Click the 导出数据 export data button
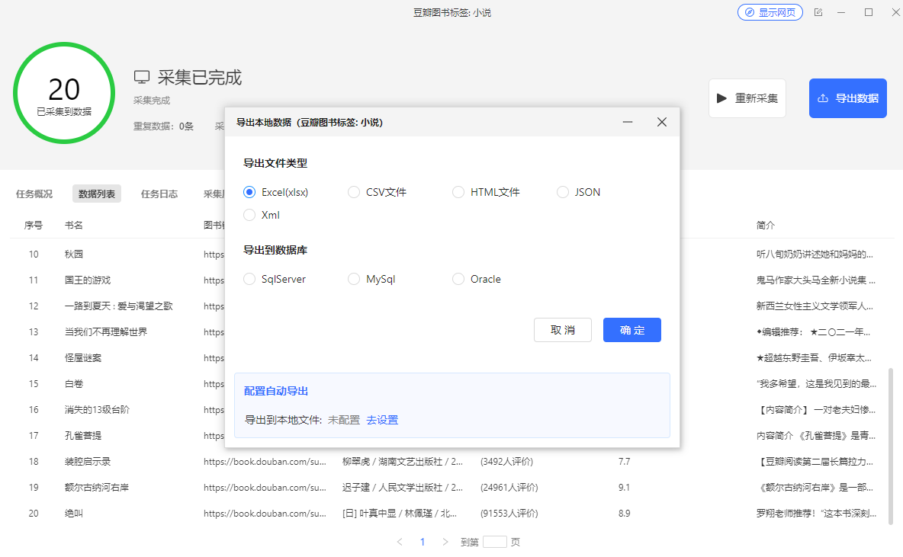This screenshot has height=557, width=903. tap(848, 98)
